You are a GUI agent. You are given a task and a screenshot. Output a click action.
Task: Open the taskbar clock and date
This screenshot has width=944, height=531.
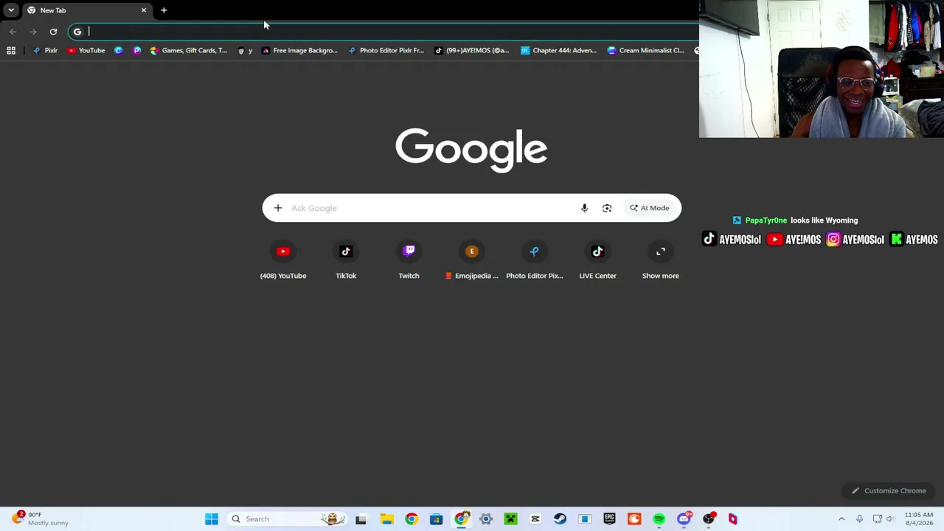tap(919, 518)
